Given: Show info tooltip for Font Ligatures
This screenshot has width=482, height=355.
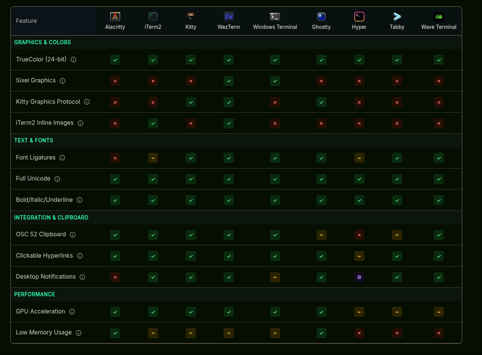Looking at the screenshot, I should click(62, 158).
